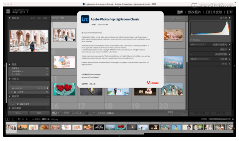Switch to Grid view in toolbar

pos(54,113)
